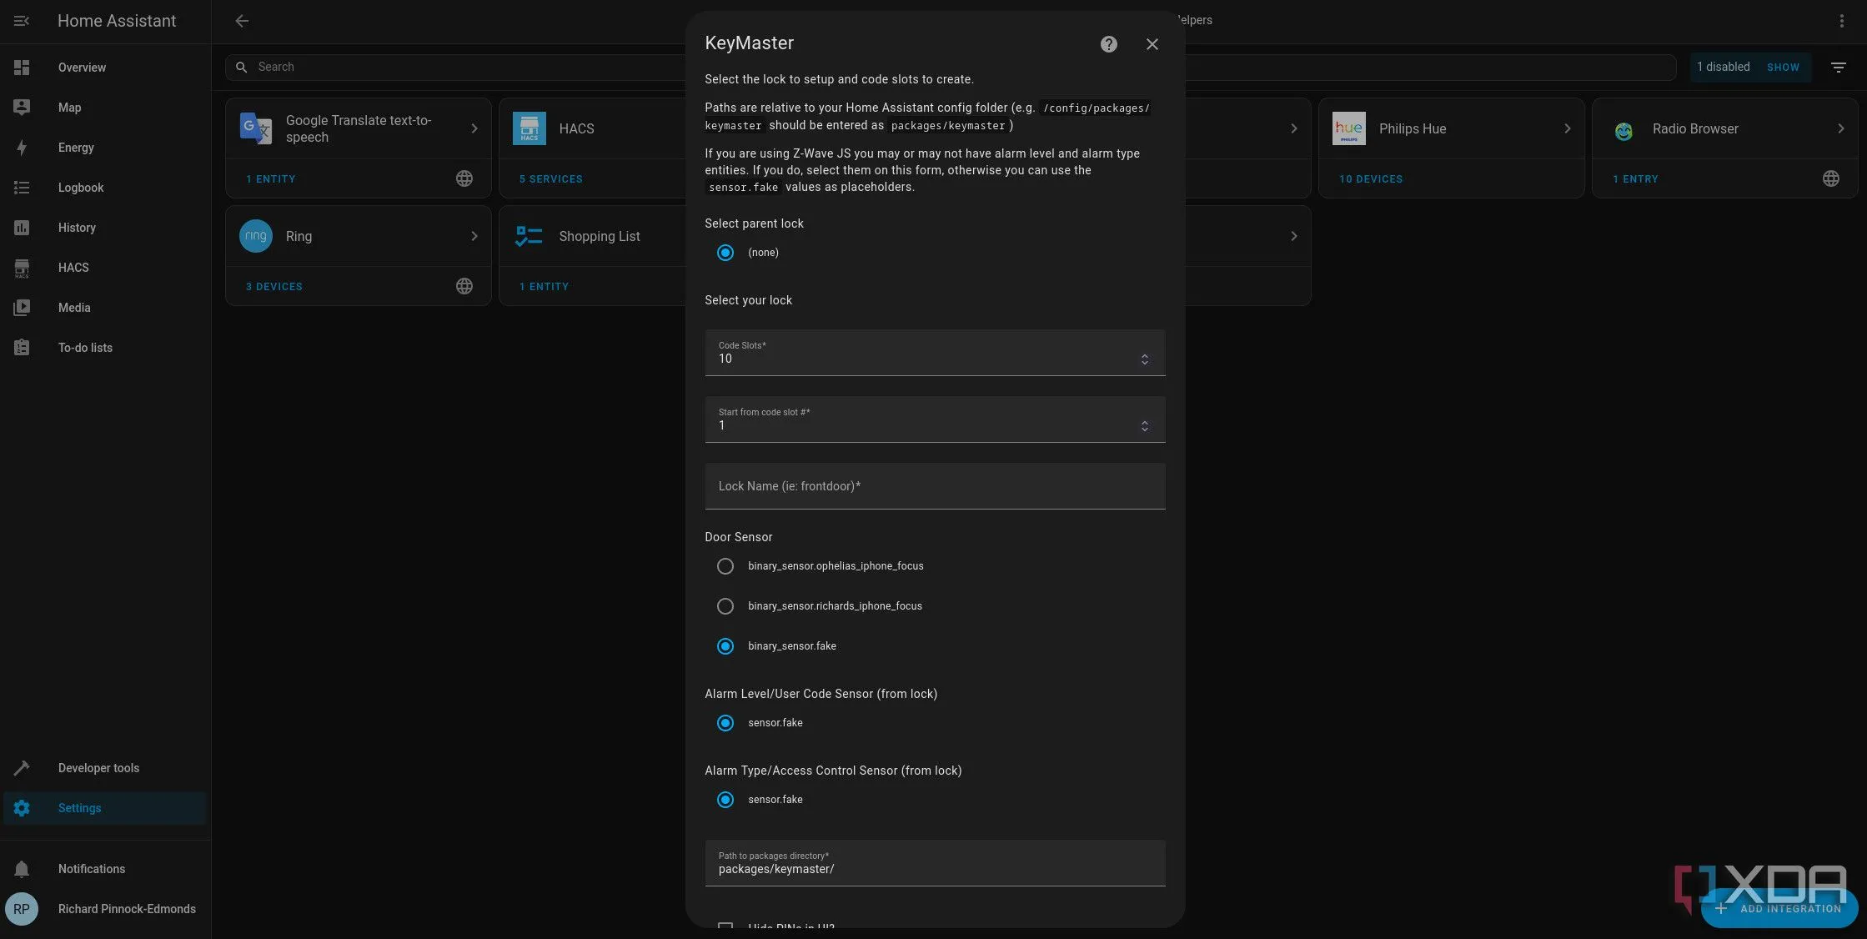Open the Overview dashboard

click(104, 68)
